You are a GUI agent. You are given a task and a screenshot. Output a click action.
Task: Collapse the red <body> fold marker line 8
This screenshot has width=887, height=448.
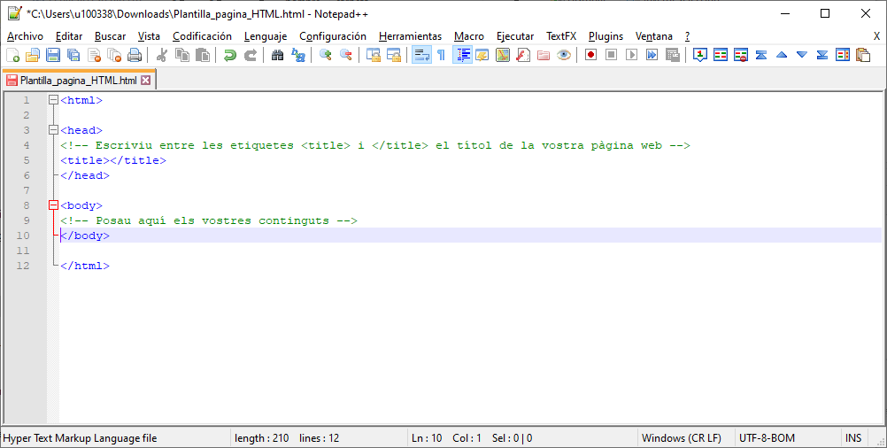click(54, 205)
